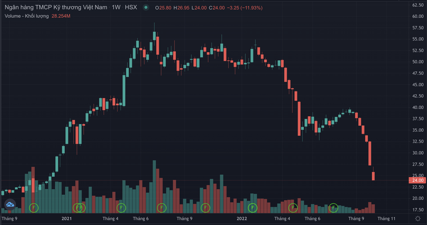The image size is (427, 225).
Task: Click the HSX exchange label
Action: coord(131,8)
